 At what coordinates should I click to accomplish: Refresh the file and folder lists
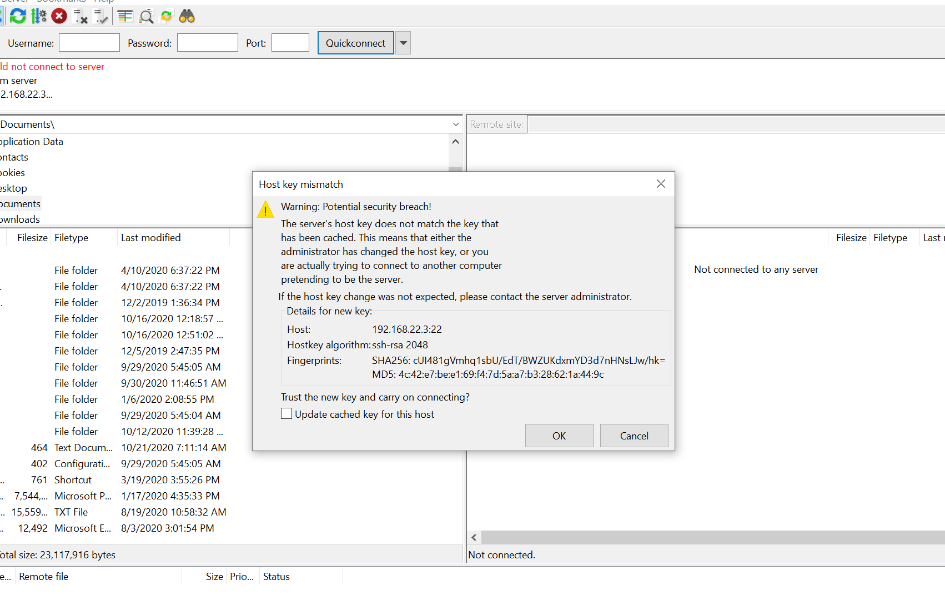coord(18,16)
